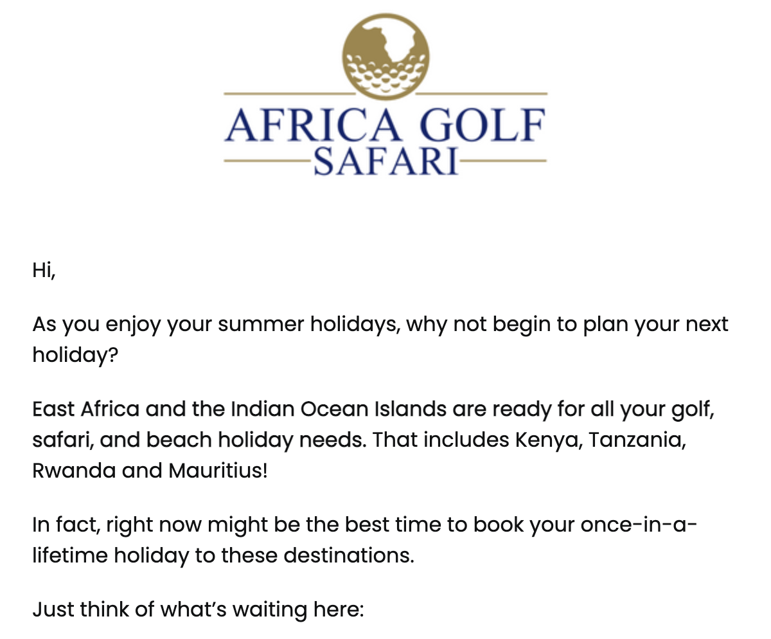The height and width of the screenshot is (639, 771).
Task: Click the Africa continent shape on the emblem
Action: pos(392,42)
